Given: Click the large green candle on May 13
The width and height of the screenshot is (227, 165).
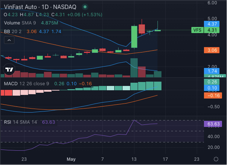Looking at the screenshot, I should [x=134, y=37].
